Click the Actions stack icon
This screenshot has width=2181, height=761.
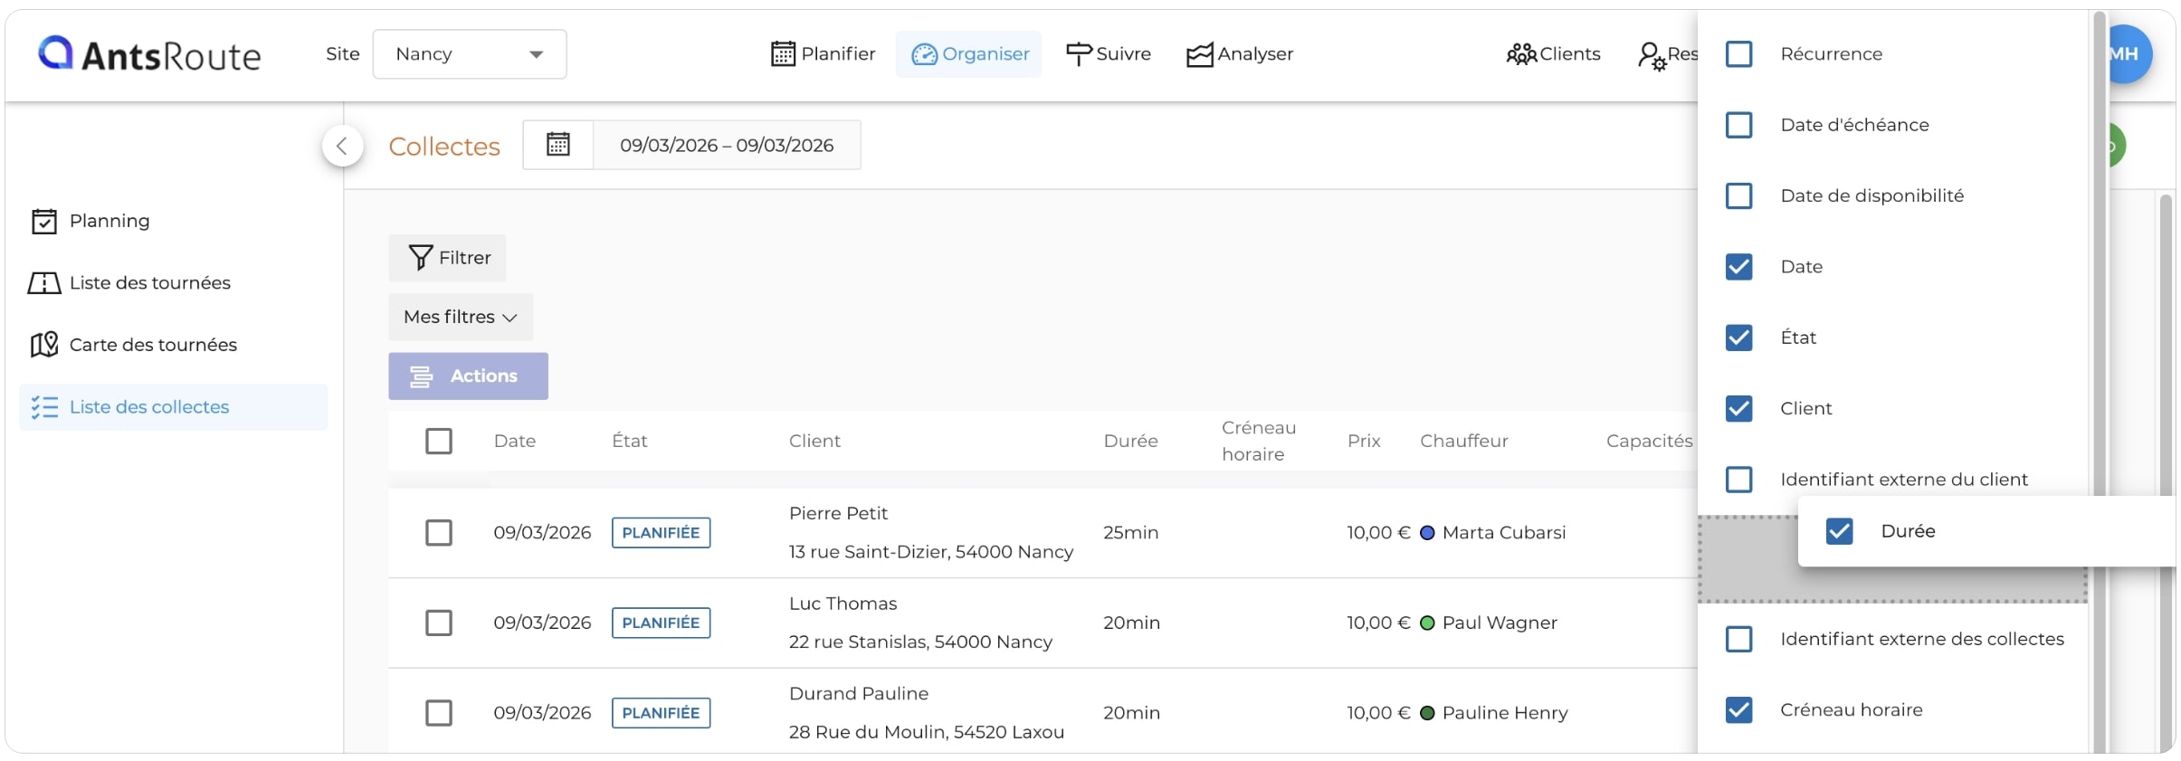pyautogui.click(x=421, y=376)
